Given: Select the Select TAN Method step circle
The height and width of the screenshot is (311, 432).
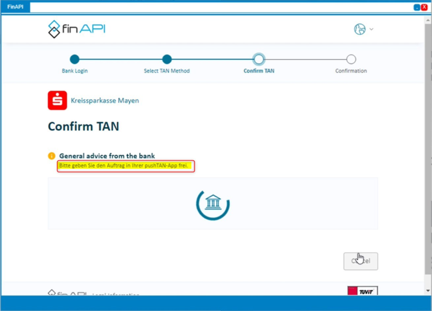Looking at the screenshot, I should pos(166,59).
